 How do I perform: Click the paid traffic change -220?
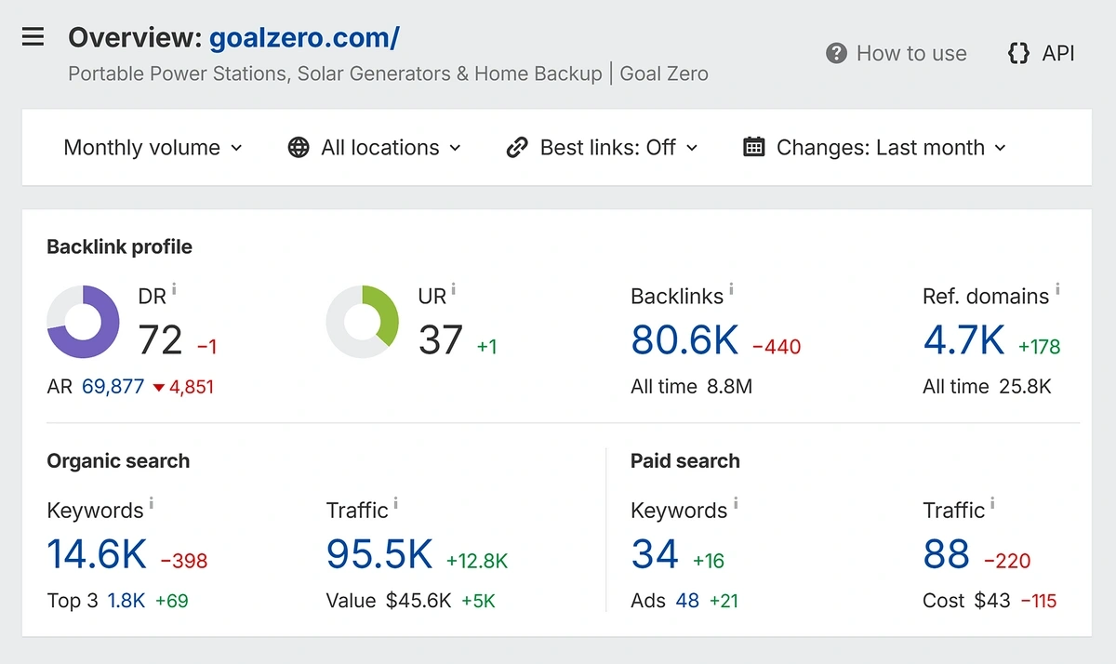pyautogui.click(x=1007, y=561)
